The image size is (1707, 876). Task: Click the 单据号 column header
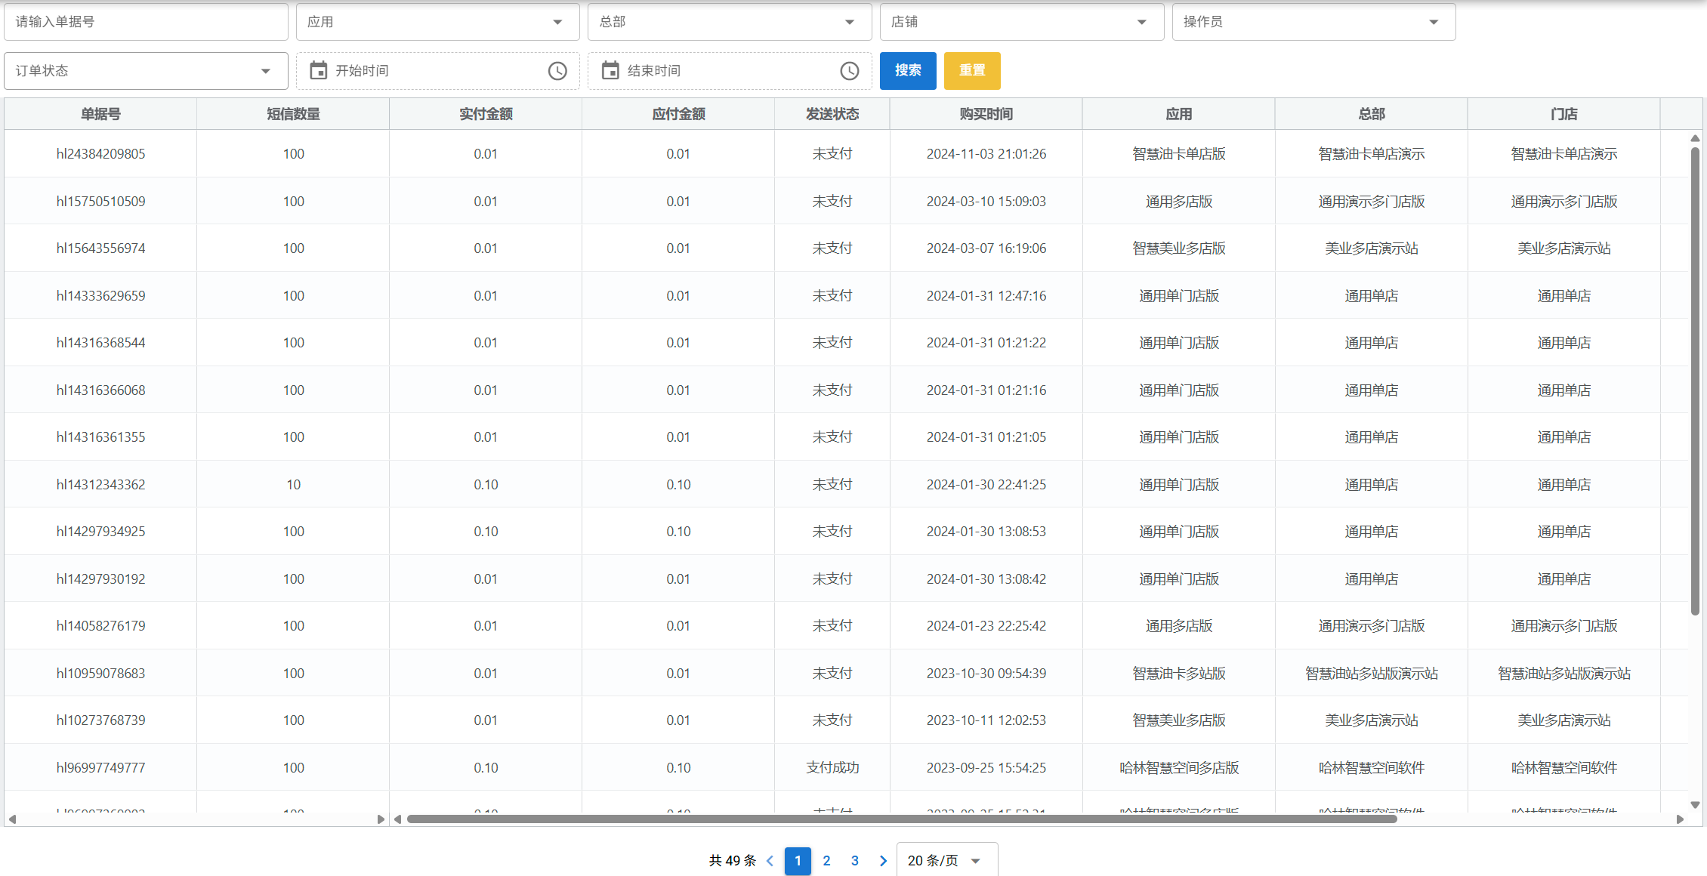pos(100,114)
